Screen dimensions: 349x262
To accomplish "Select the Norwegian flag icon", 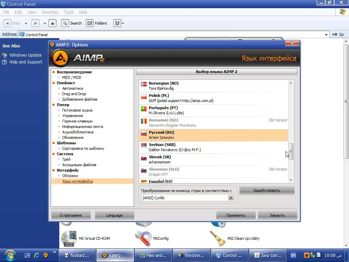I will (x=144, y=84).
